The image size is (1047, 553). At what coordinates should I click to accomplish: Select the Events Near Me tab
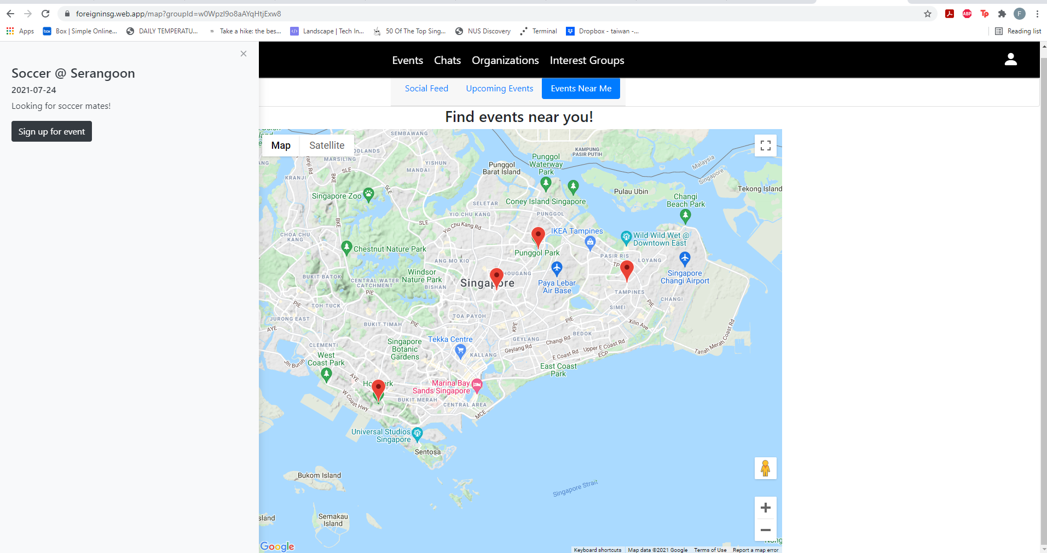(581, 89)
